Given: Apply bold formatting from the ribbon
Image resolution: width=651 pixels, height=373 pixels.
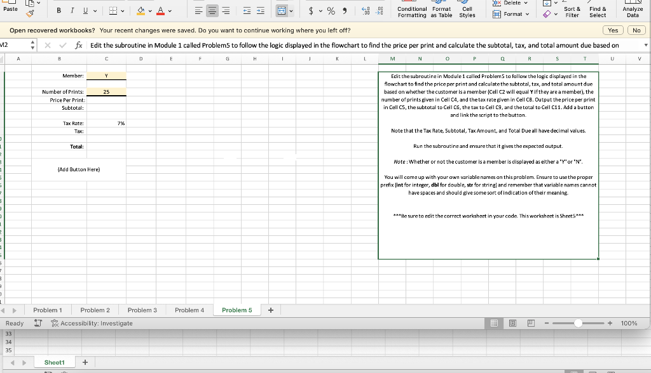Looking at the screenshot, I should tap(58, 10).
